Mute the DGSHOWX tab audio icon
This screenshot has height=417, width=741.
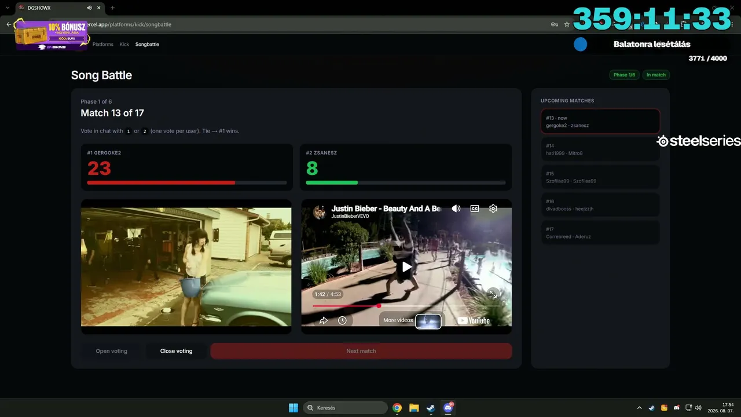89,8
